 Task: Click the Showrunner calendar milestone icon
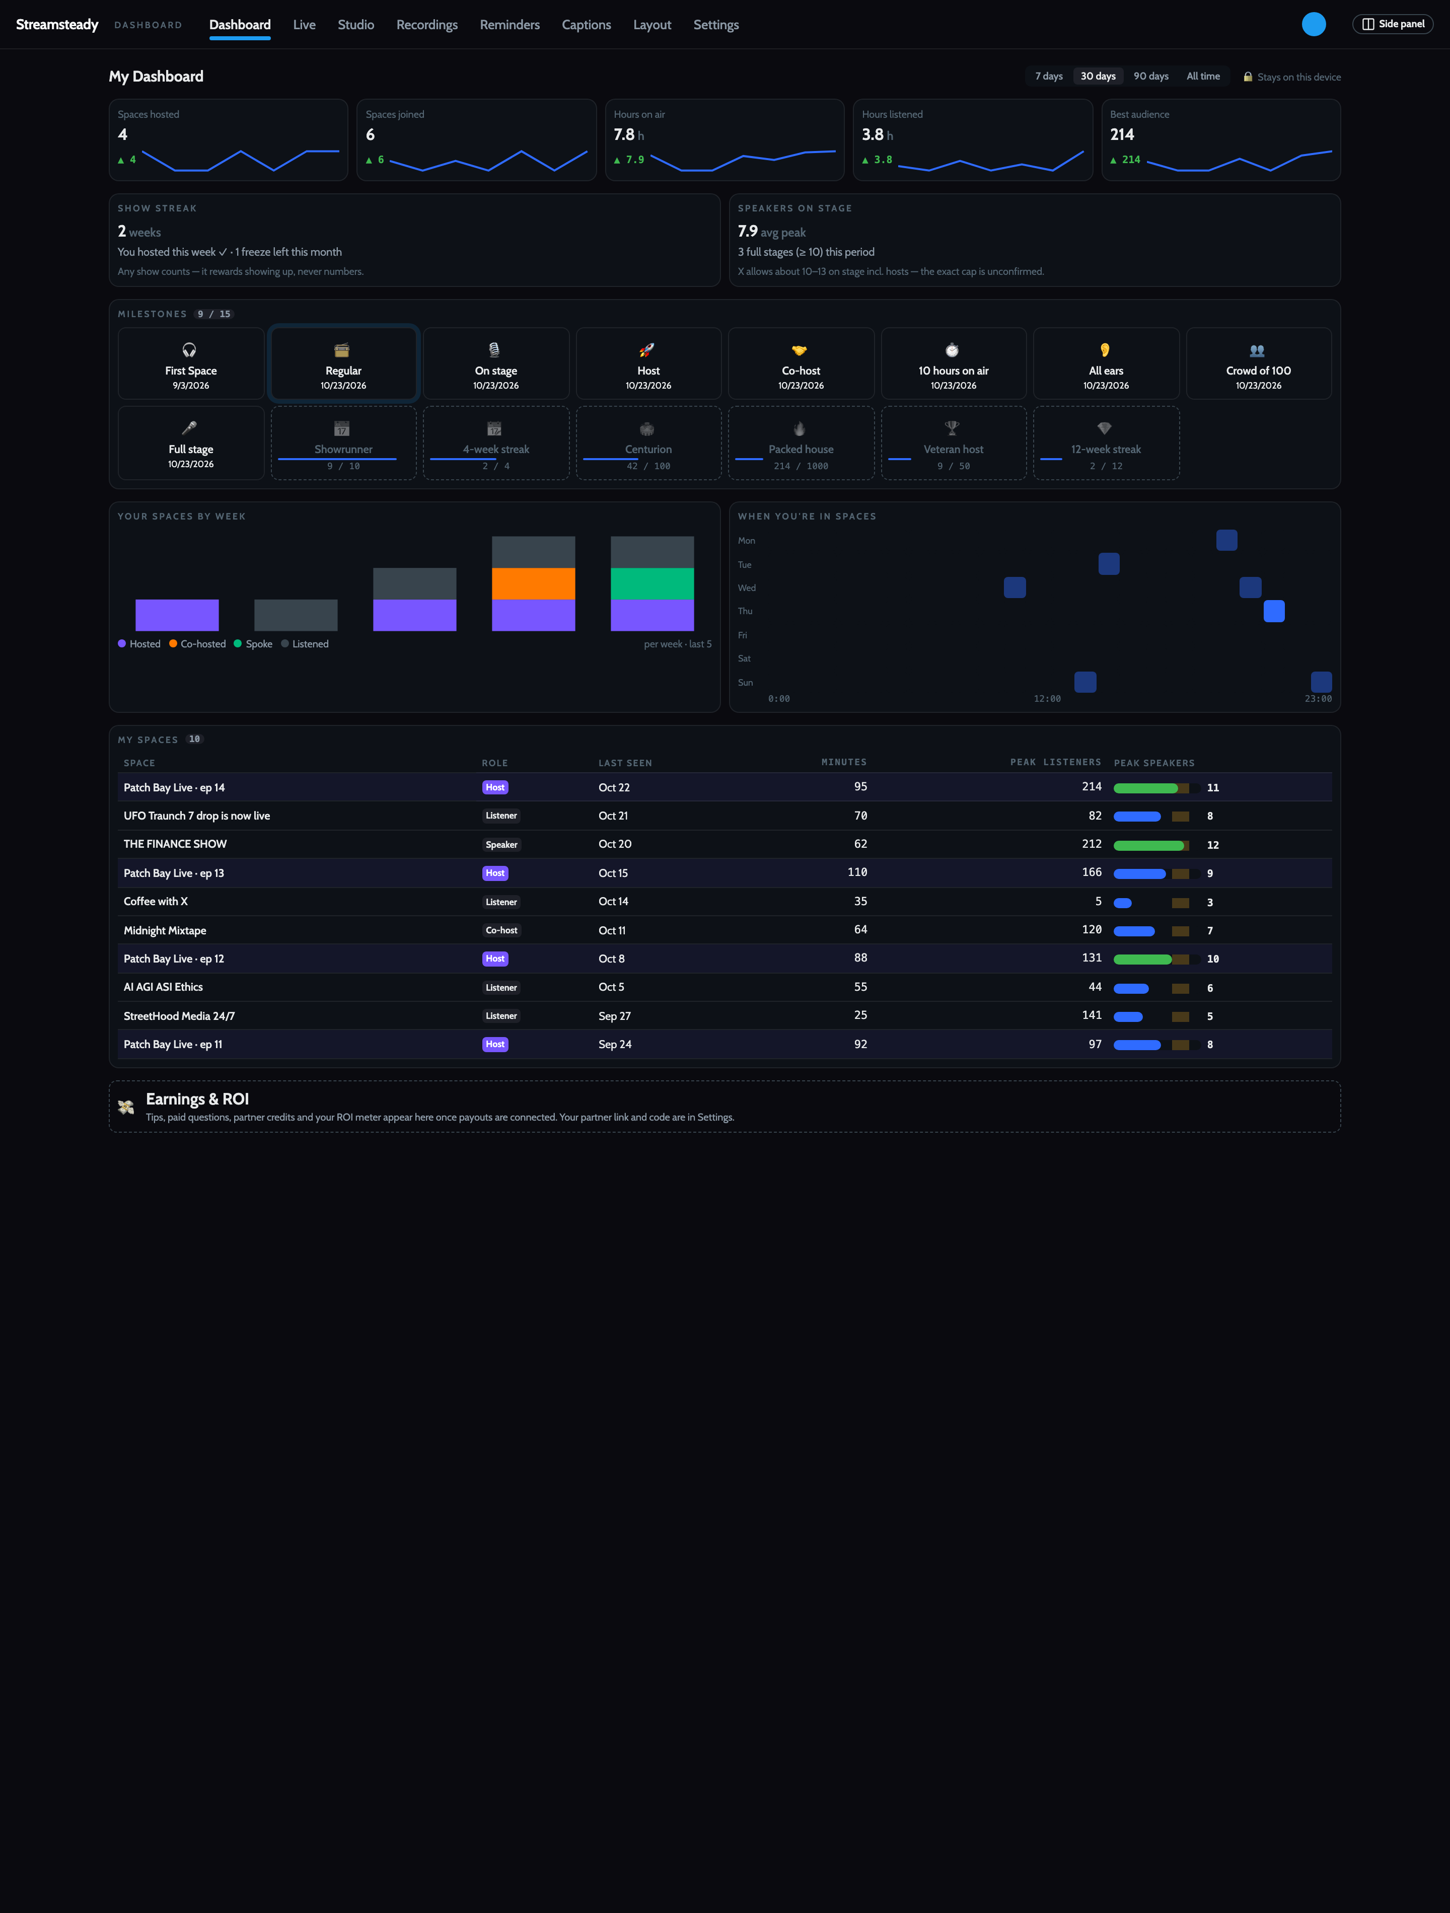(342, 428)
